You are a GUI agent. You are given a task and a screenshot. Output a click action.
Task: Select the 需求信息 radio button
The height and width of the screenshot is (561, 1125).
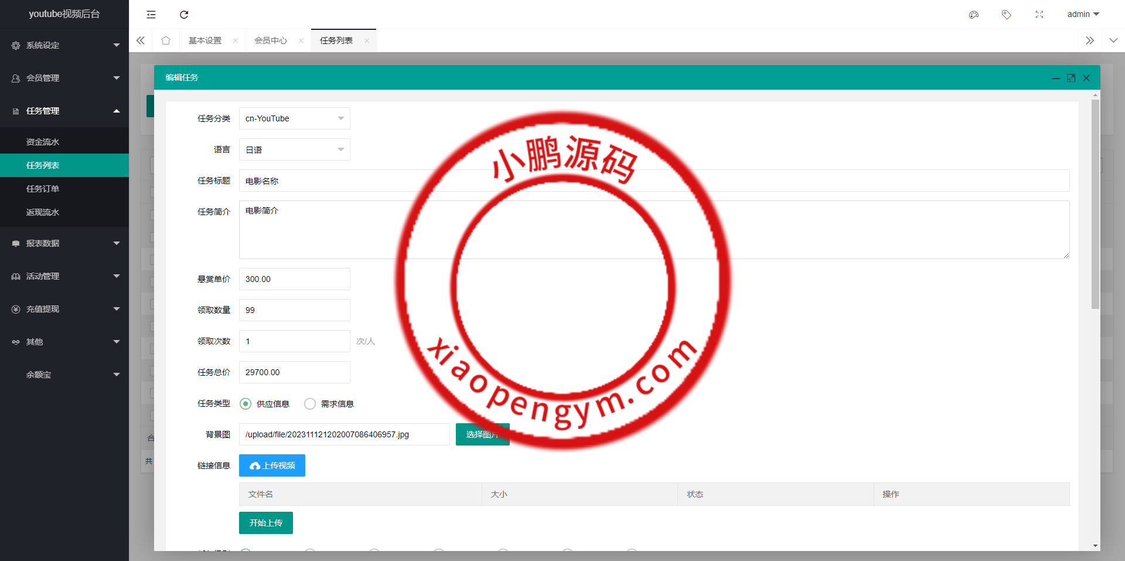(x=310, y=404)
